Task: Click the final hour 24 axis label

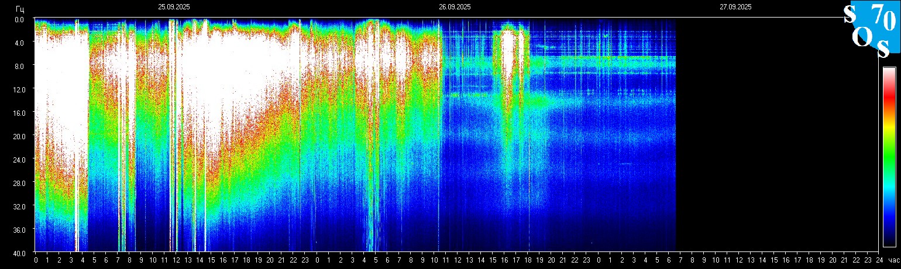Action: click(879, 260)
